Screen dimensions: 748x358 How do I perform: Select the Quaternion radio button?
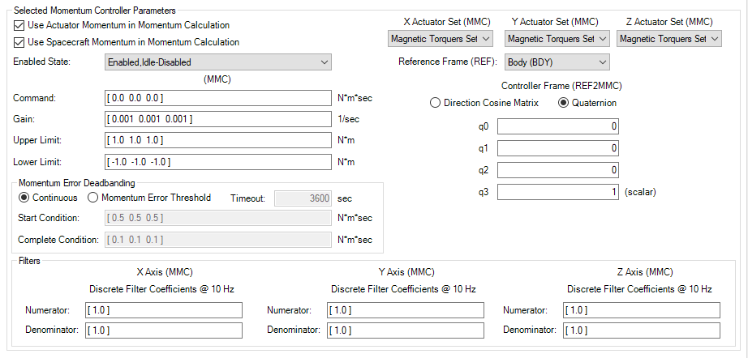pos(564,103)
